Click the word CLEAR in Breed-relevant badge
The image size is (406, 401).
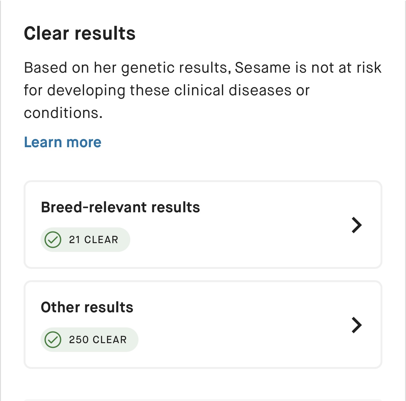tap(101, 240)
